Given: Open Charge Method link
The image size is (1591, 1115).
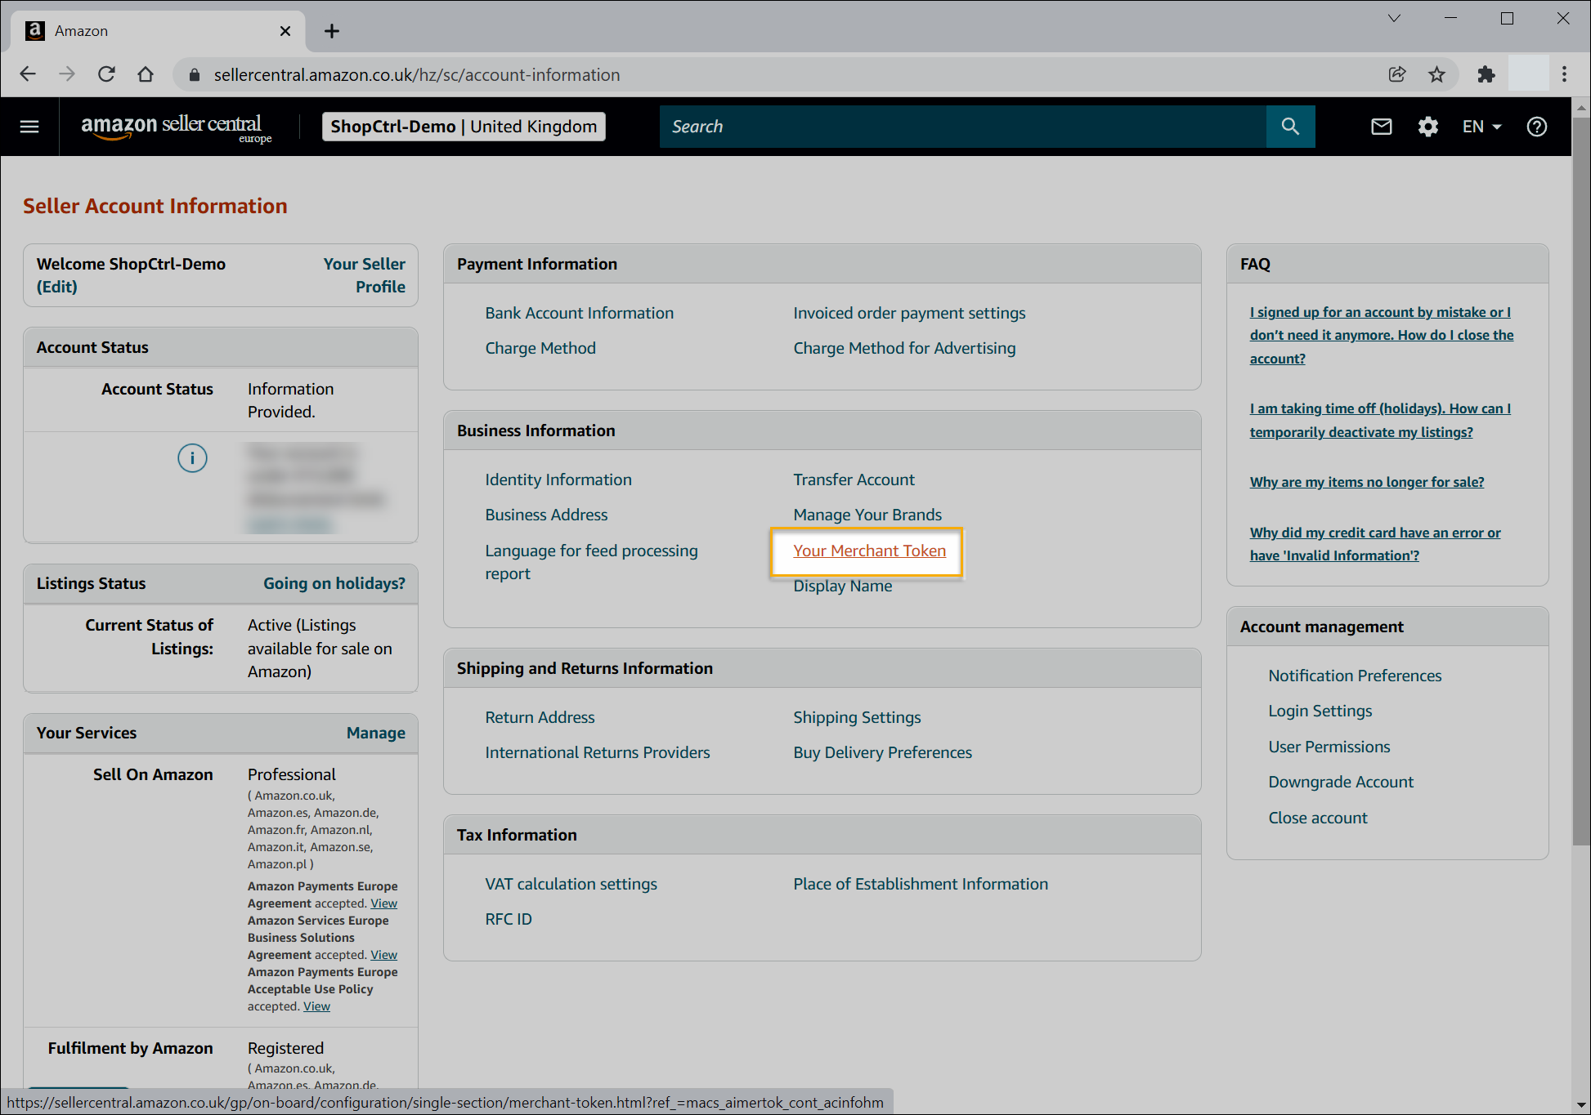Looking at the screenshot, I should (540, 348).
